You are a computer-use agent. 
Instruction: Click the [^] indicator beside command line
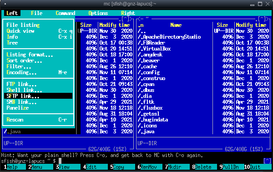[267, 161]
